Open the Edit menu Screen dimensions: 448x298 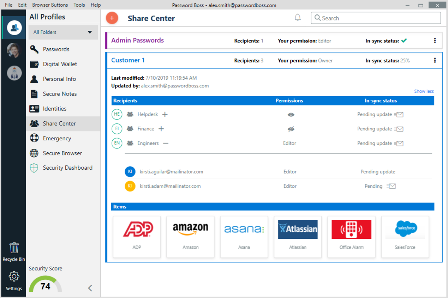click(x=22, y=5)
